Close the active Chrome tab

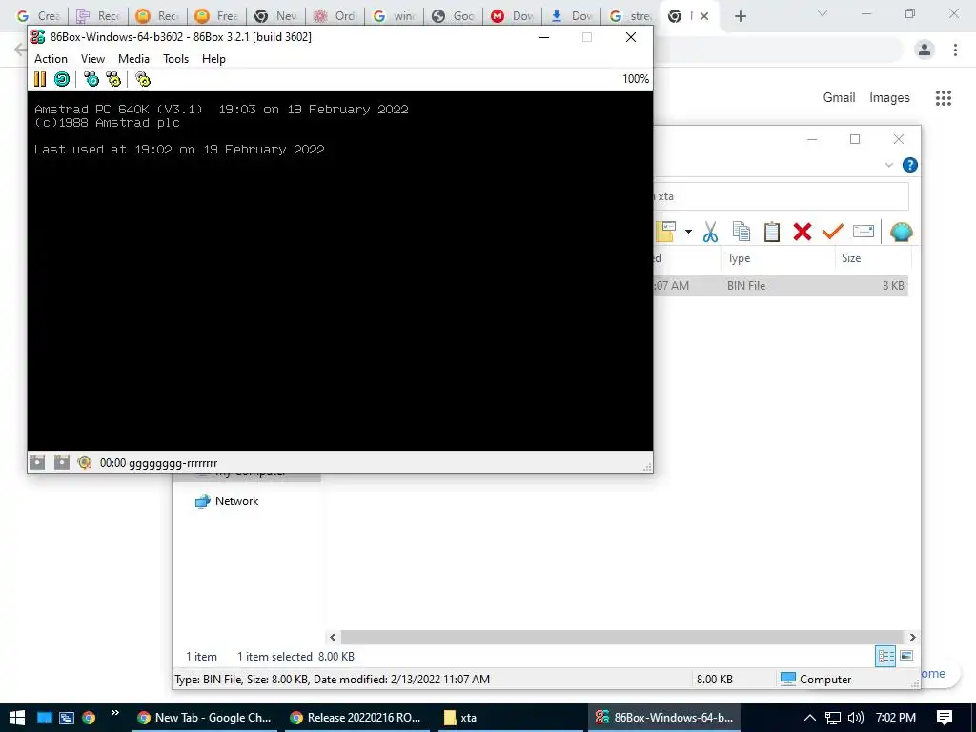(704, 16)
